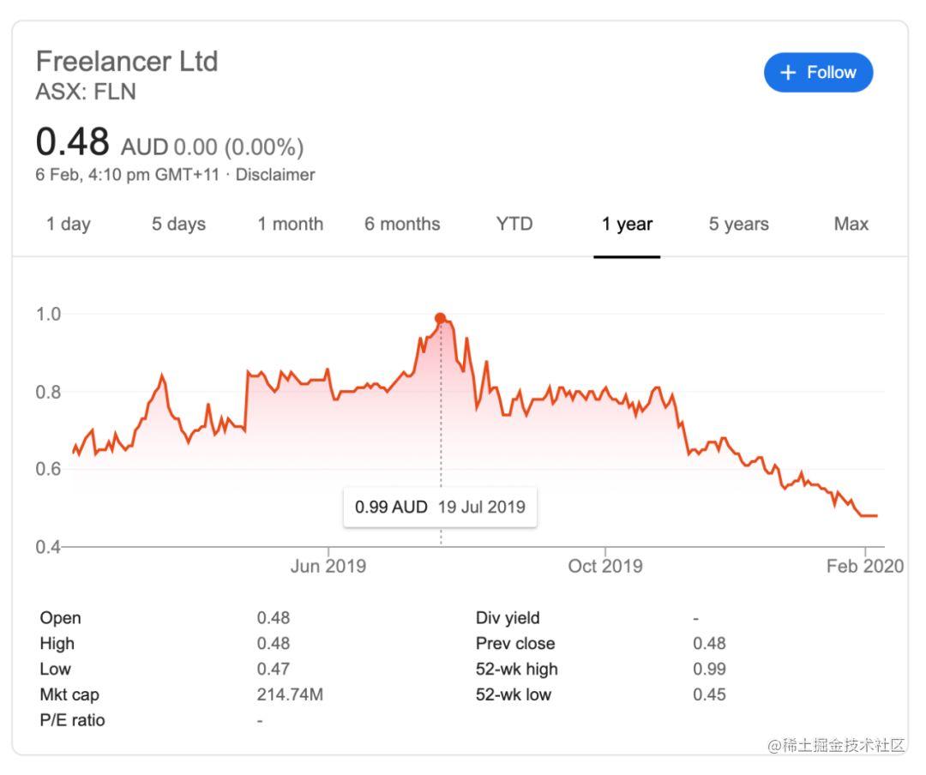The height and width of the screenshot is (775, 926).
Task: Click the Feb 2020 axis label
Action: [865, 567]
